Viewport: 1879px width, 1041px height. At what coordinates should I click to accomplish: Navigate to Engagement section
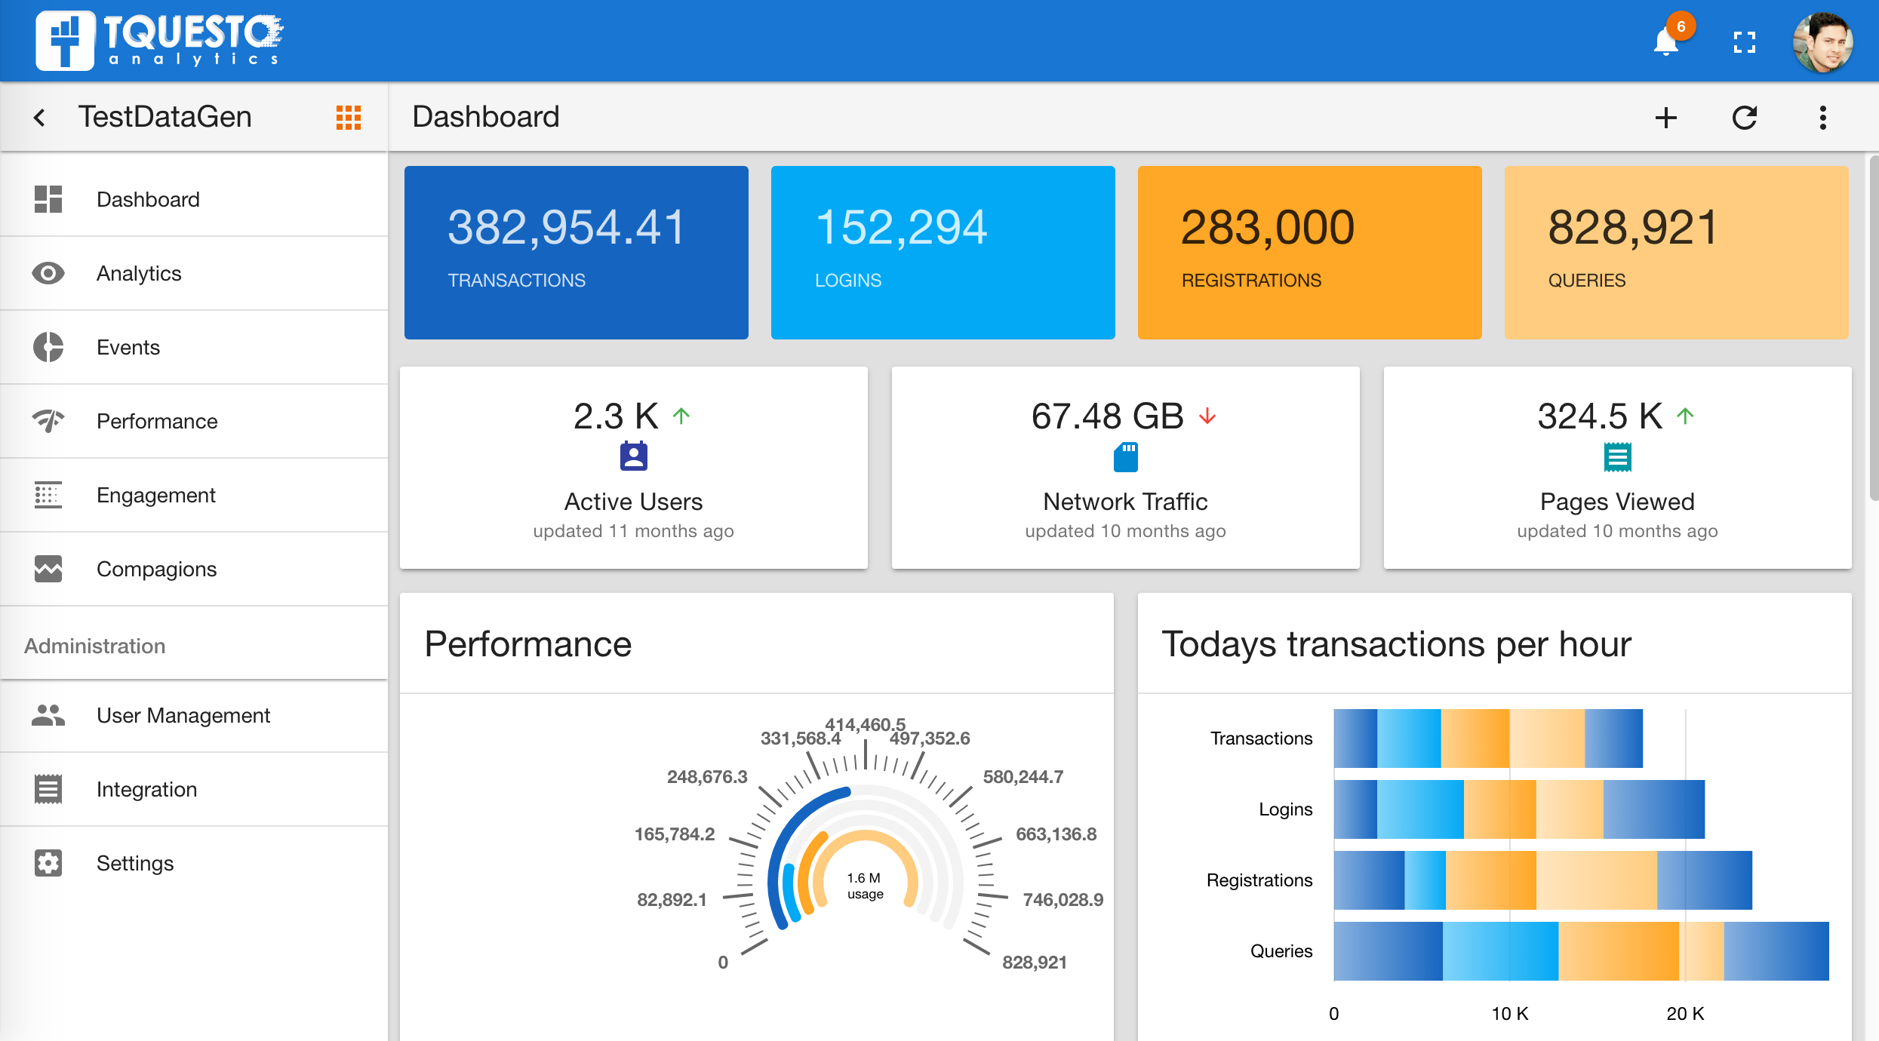[155, 495]
